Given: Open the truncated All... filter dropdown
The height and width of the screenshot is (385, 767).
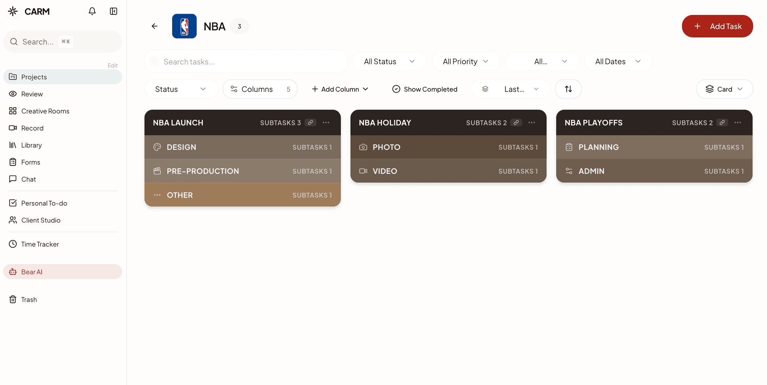Looking at the screenshot, I should click(542, 61).
